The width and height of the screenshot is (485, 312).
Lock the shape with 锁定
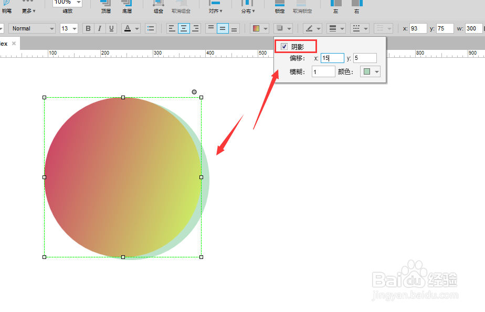280,7
